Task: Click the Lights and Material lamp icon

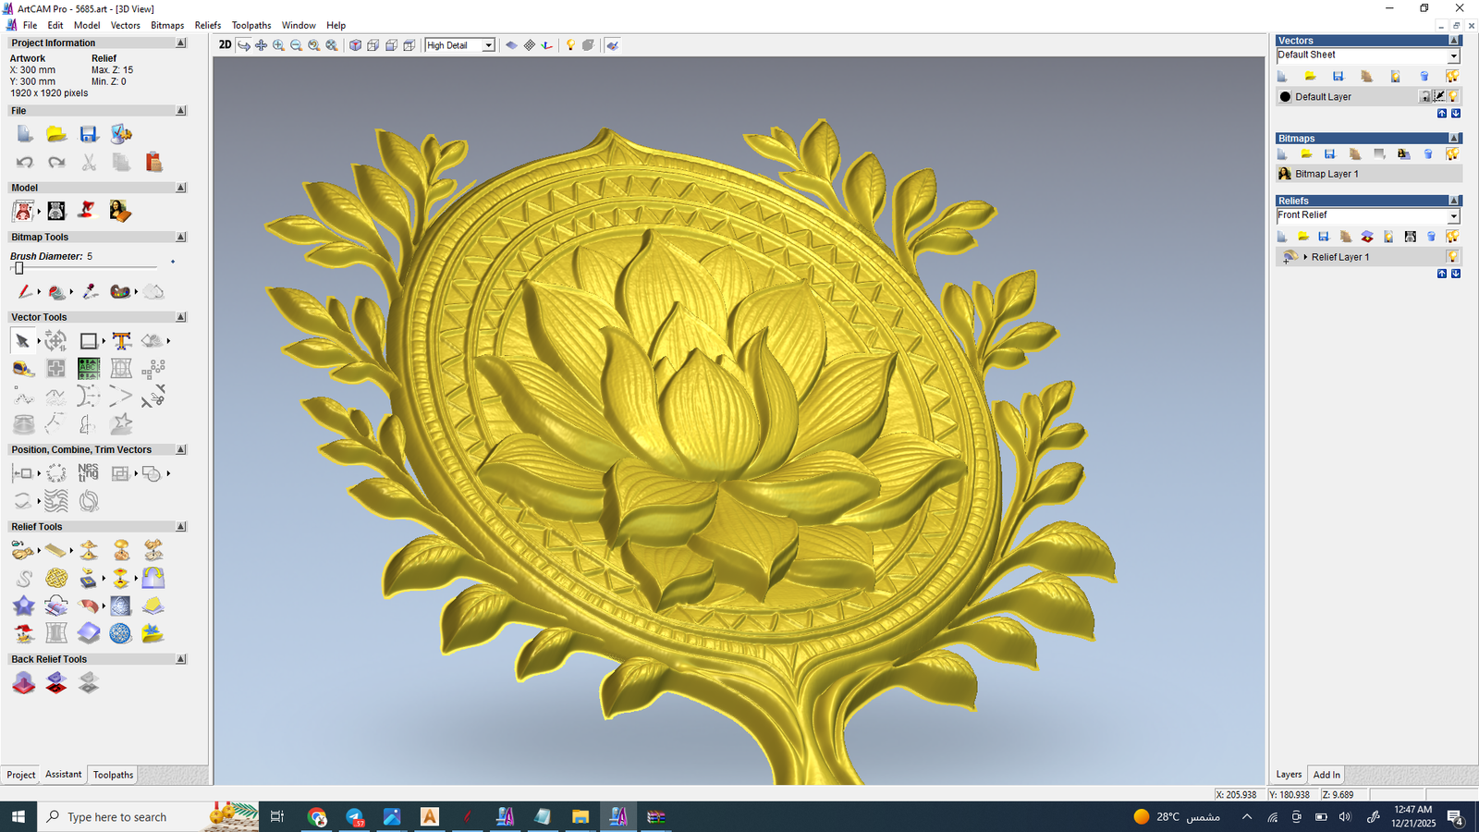Action: coord(570,45)
